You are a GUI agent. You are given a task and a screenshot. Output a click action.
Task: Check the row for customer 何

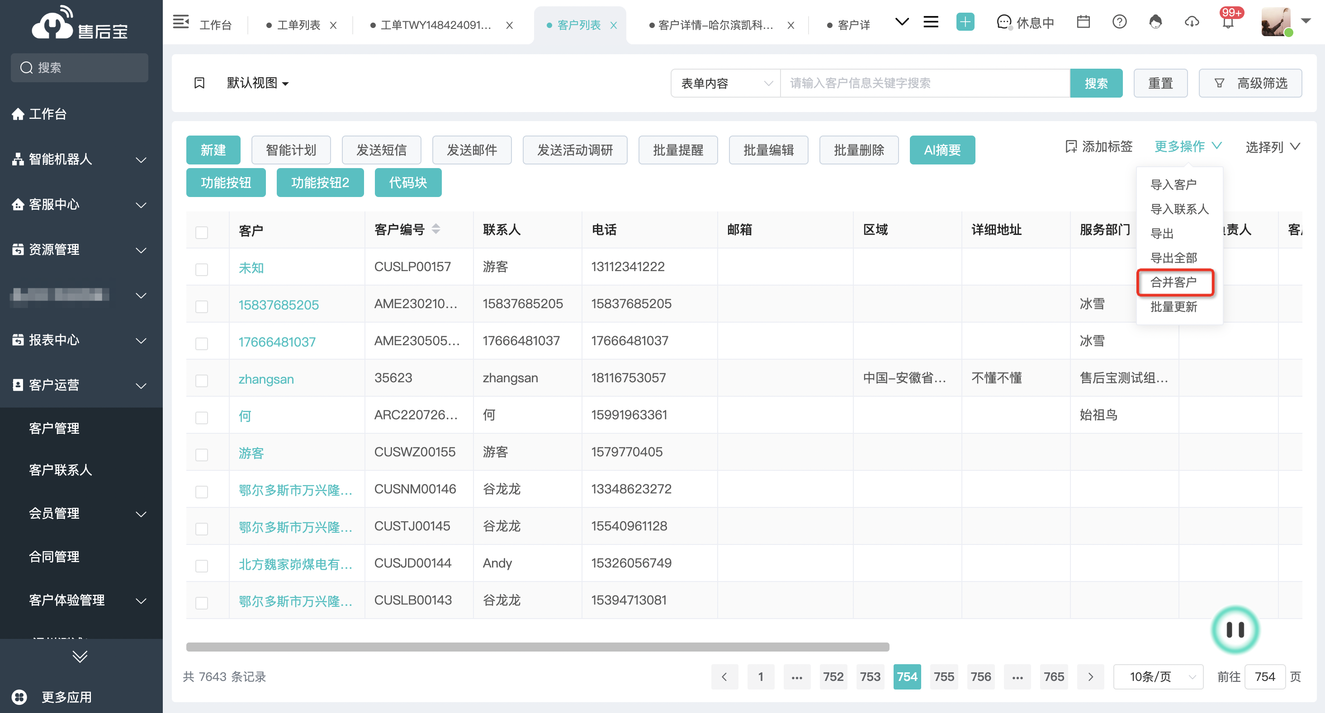click(x=202, y=417)
